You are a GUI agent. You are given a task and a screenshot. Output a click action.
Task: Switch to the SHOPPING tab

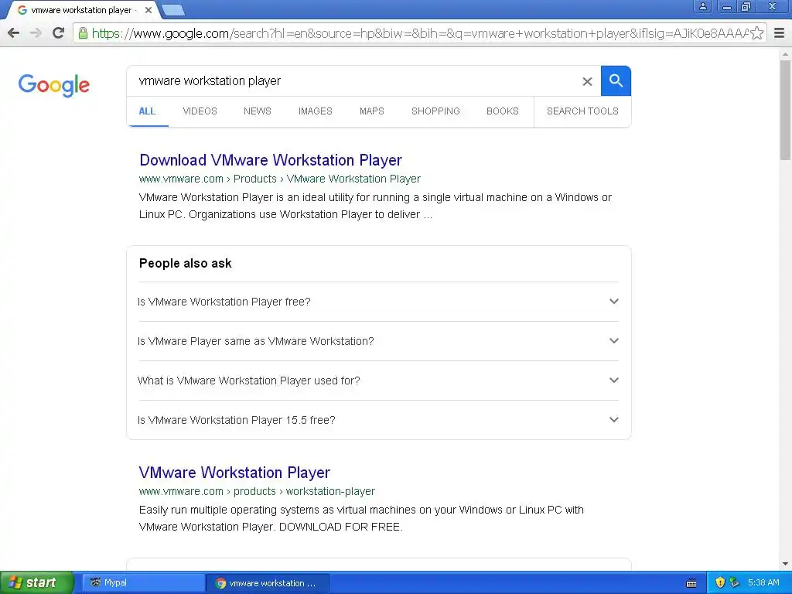pos(435,111)
